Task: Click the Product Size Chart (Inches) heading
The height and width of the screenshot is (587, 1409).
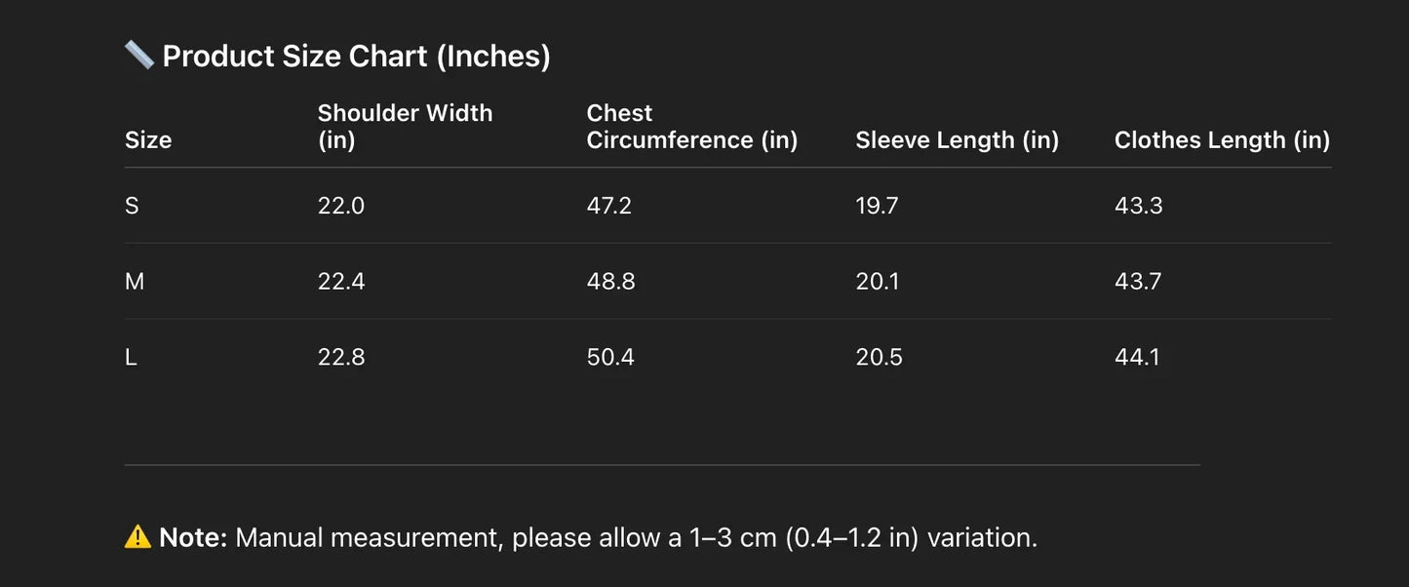Action: pyautogui.click(x=356, y=57)
